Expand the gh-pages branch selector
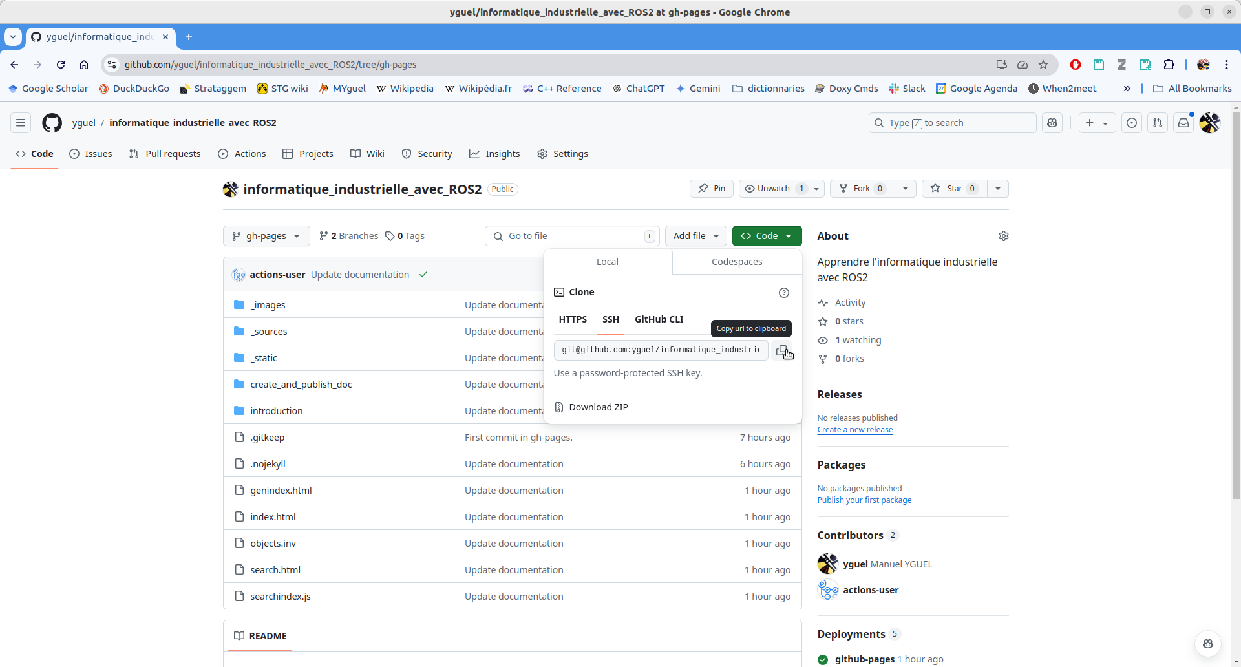The image size is (1241, 667). coord(266,236)
